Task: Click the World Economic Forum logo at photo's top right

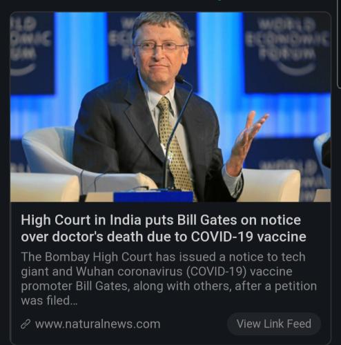Action: (x=288, y=53)
